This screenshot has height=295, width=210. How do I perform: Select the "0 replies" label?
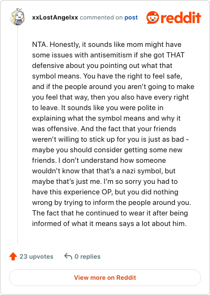coord(88,257)
